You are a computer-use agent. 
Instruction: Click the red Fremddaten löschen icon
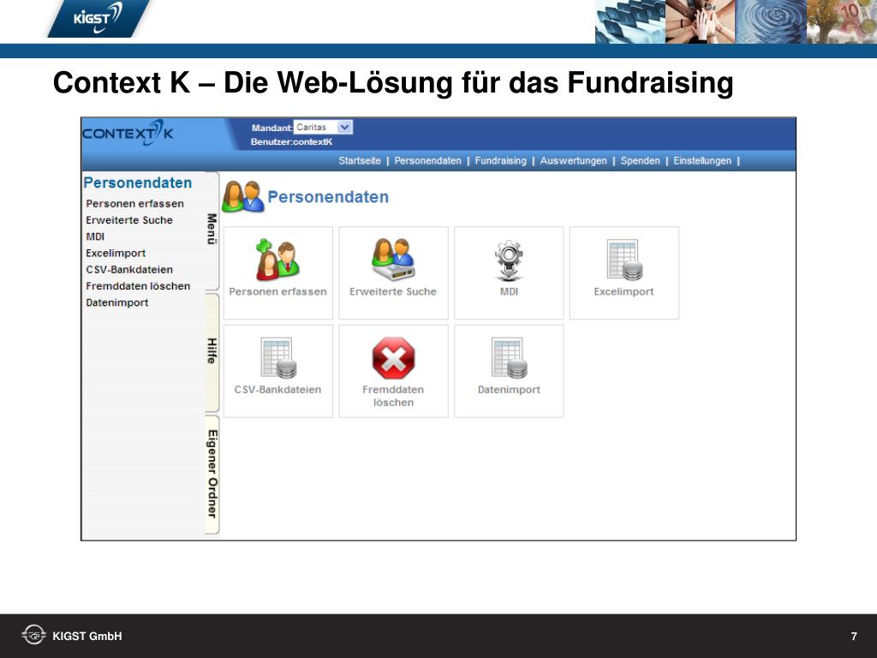click(x=393, y=358)
